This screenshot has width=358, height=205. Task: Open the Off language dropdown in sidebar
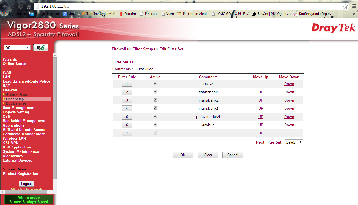click(x=17, y=48)
